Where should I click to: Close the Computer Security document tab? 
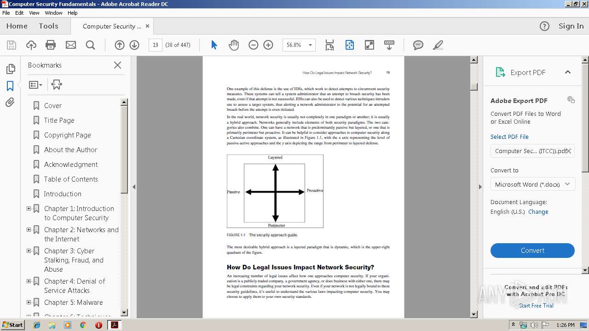(x=147, y=26)
